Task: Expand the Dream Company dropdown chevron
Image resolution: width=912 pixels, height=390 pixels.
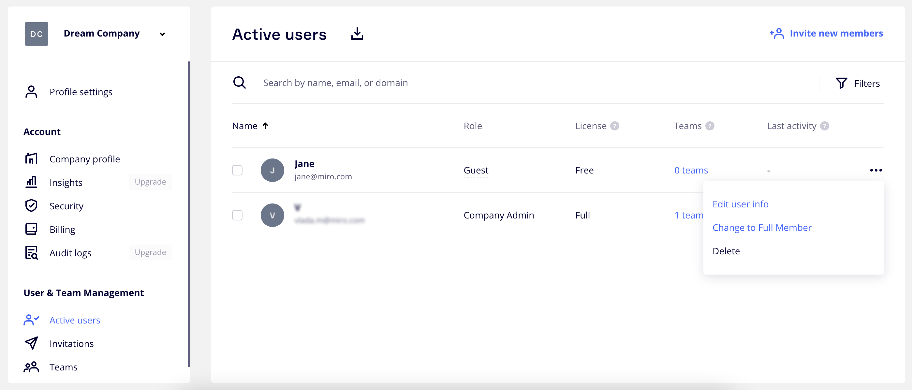Action: coord(162,34)
